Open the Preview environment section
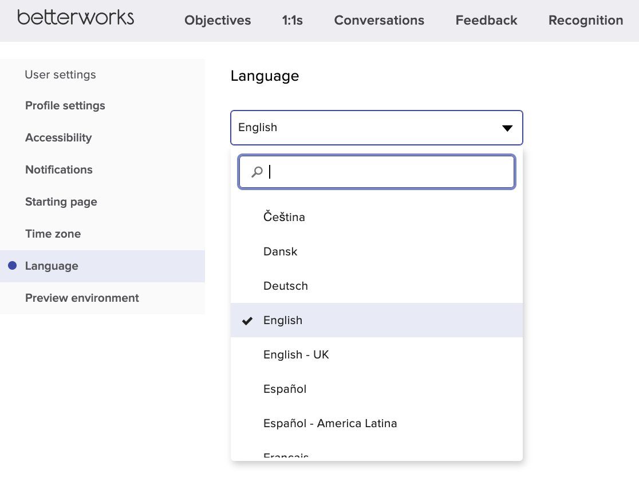 82,298
